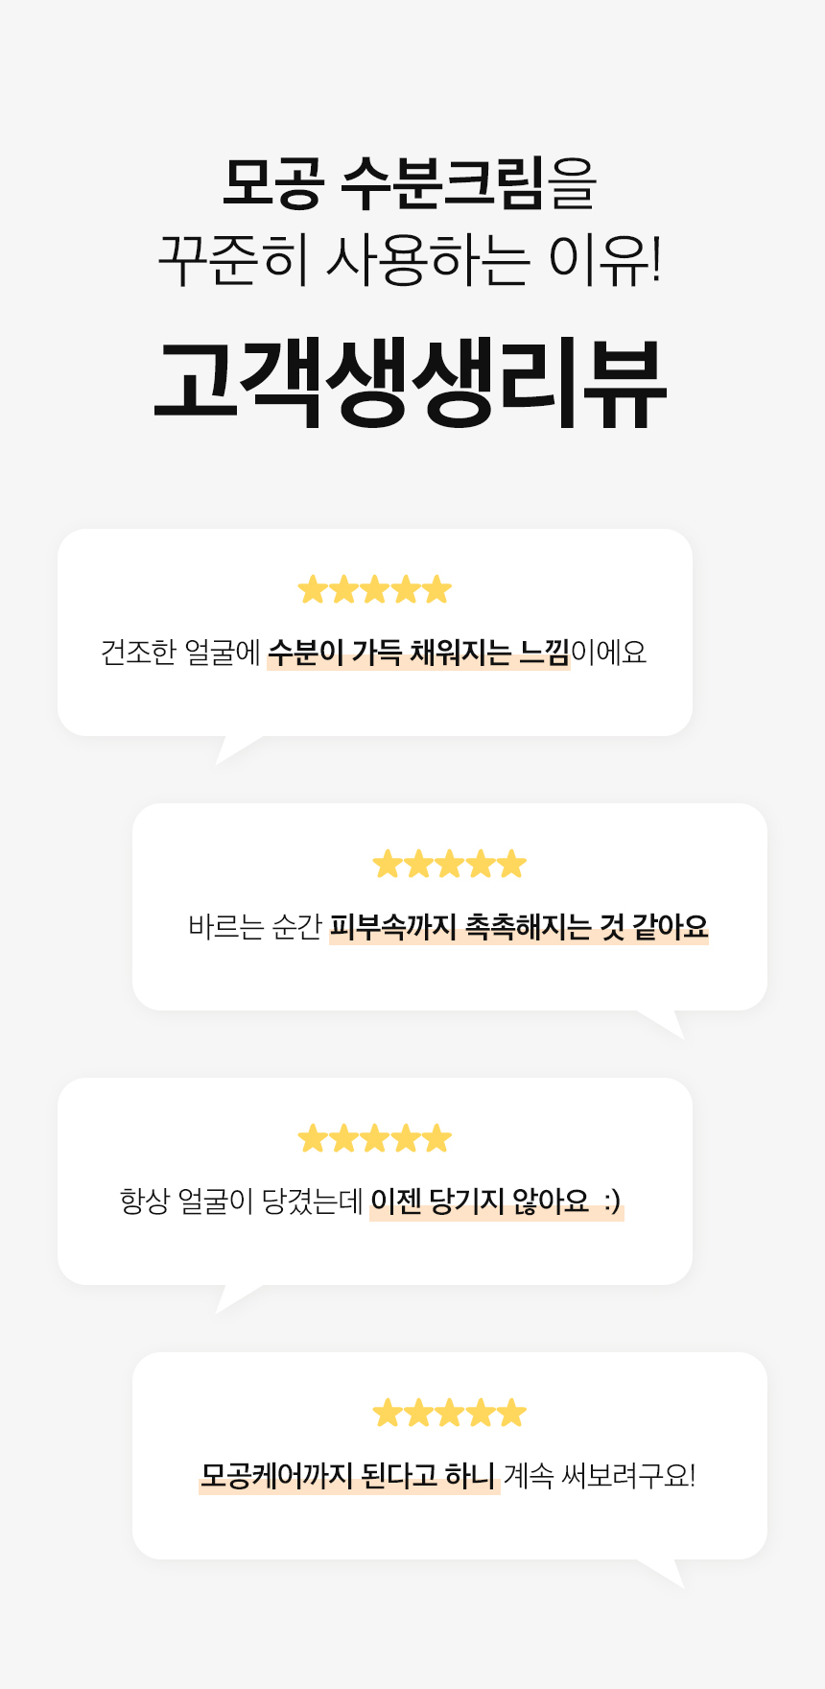Click the "건조한 얼굴에" text in first review
The height and width of the screenshot is (1689, 825).
tap(180, 653)
